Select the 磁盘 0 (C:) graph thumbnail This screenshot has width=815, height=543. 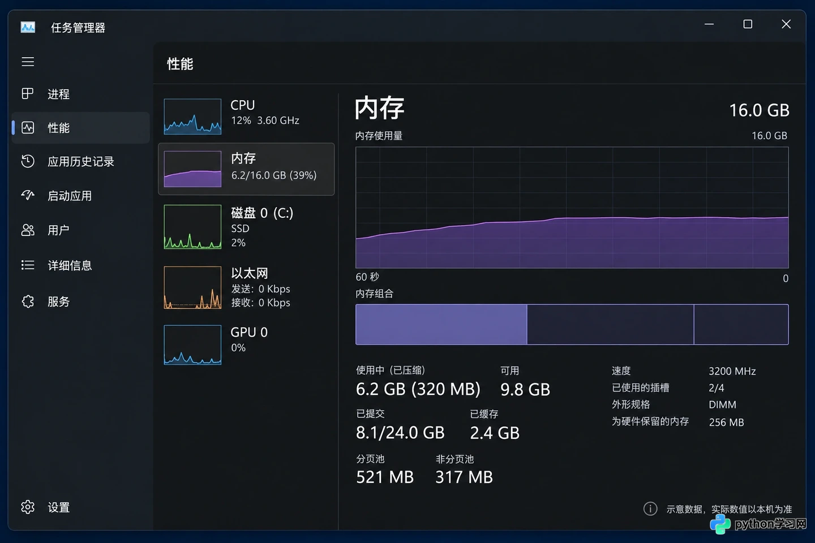[x=192, y=227]
